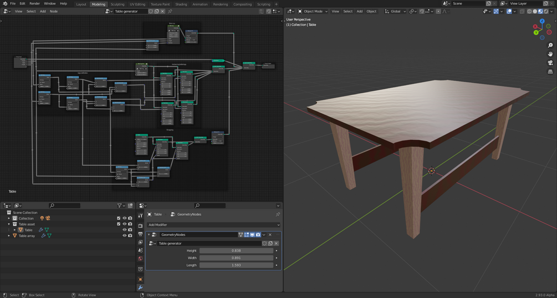The image size is (557, 298).
Task: Click the zoom magnifier icon in viewport
Action: coord(550,46)
